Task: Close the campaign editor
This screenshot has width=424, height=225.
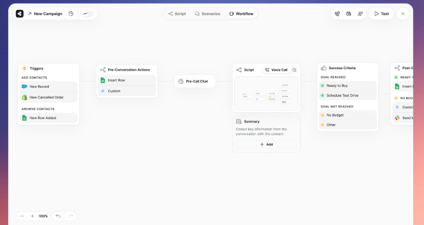Action: (x=403, y=14)
